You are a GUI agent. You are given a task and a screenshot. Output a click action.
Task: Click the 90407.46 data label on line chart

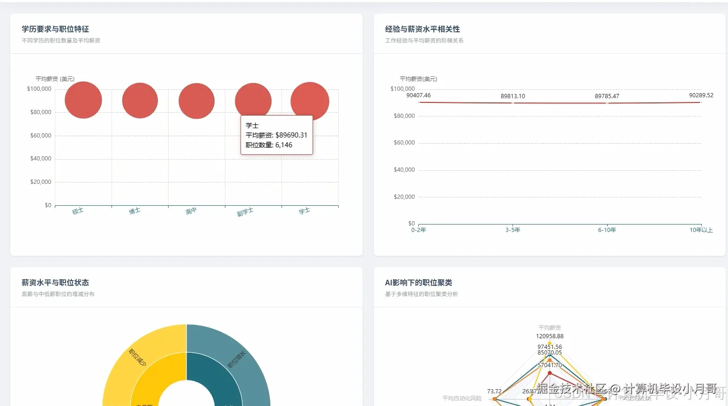(418, 95)
